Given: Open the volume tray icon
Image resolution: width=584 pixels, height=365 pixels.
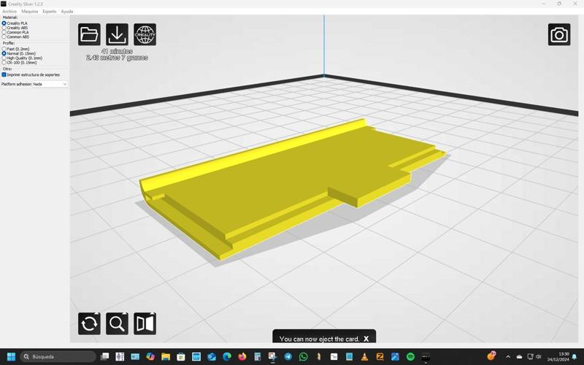Looking at the screenshot, I should (538, 357).
